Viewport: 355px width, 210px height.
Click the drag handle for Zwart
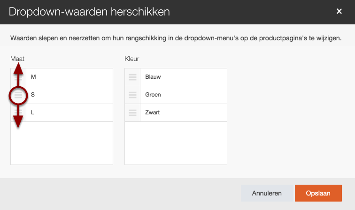click(x=132, y=112)
